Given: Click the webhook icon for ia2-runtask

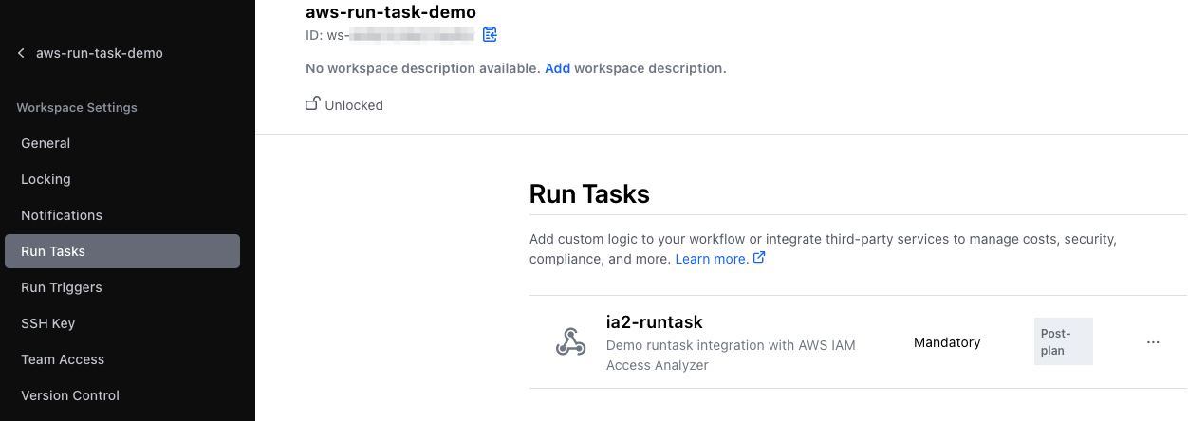Looking at the screenshot, I should coord(570,341).
